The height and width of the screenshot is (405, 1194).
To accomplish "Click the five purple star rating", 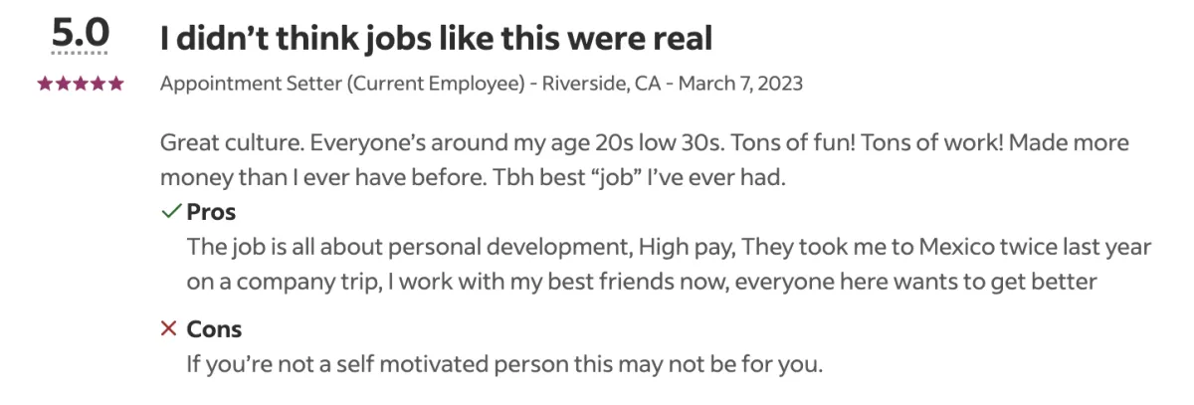I will click(81, 84).
